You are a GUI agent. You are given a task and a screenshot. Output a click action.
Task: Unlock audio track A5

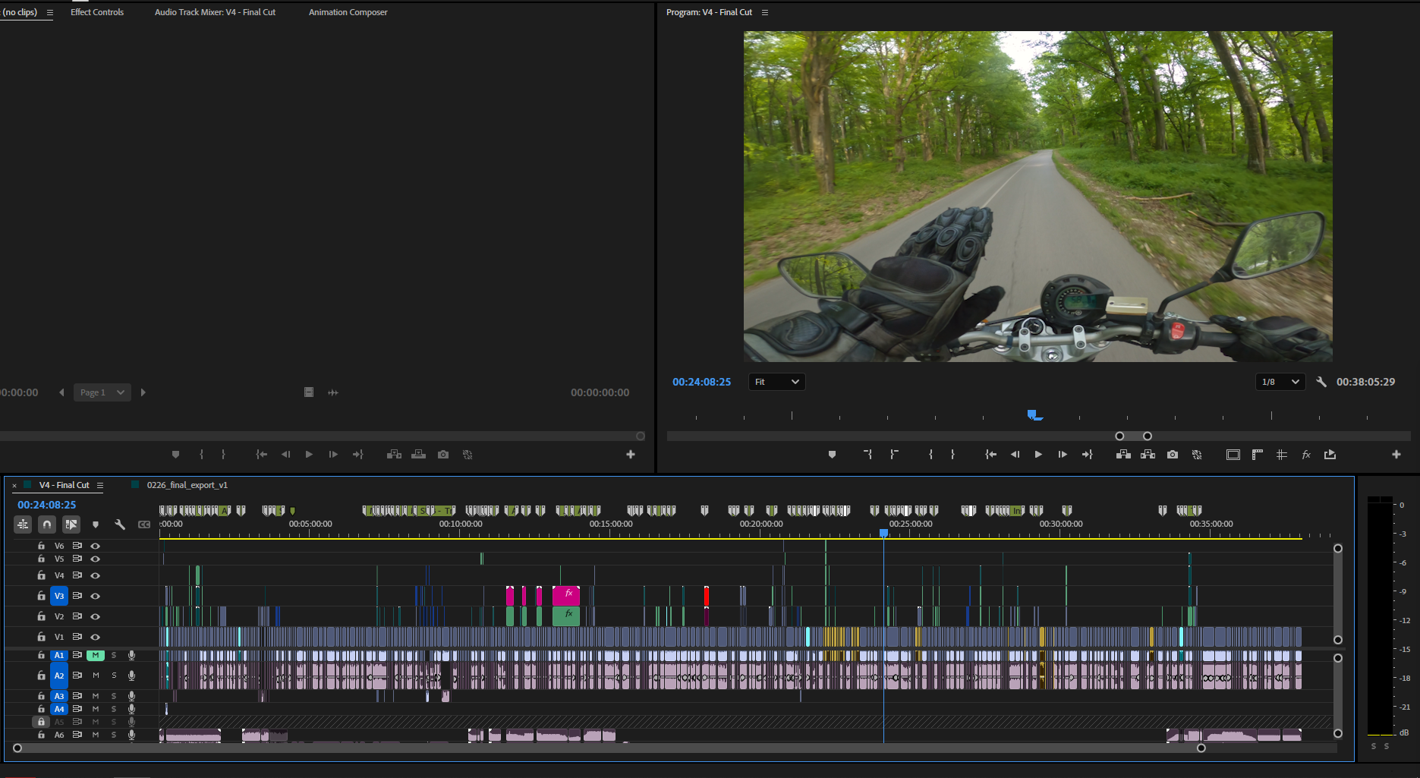[42, 722]
